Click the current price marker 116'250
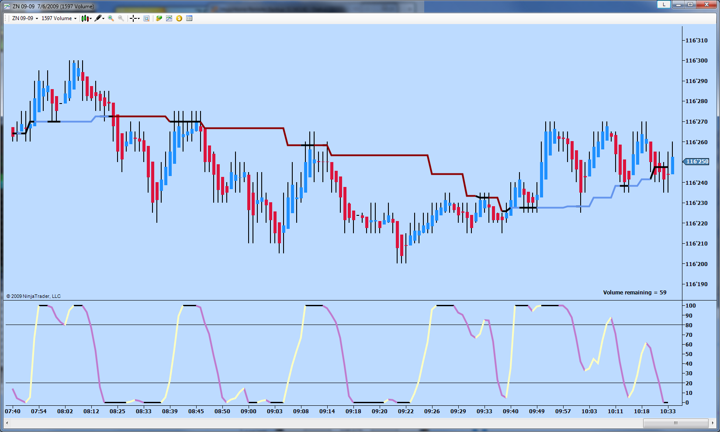 click(x=696, y=162)
